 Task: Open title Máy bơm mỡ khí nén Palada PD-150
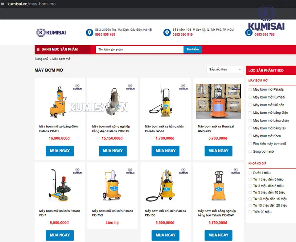tap(165, 213)
